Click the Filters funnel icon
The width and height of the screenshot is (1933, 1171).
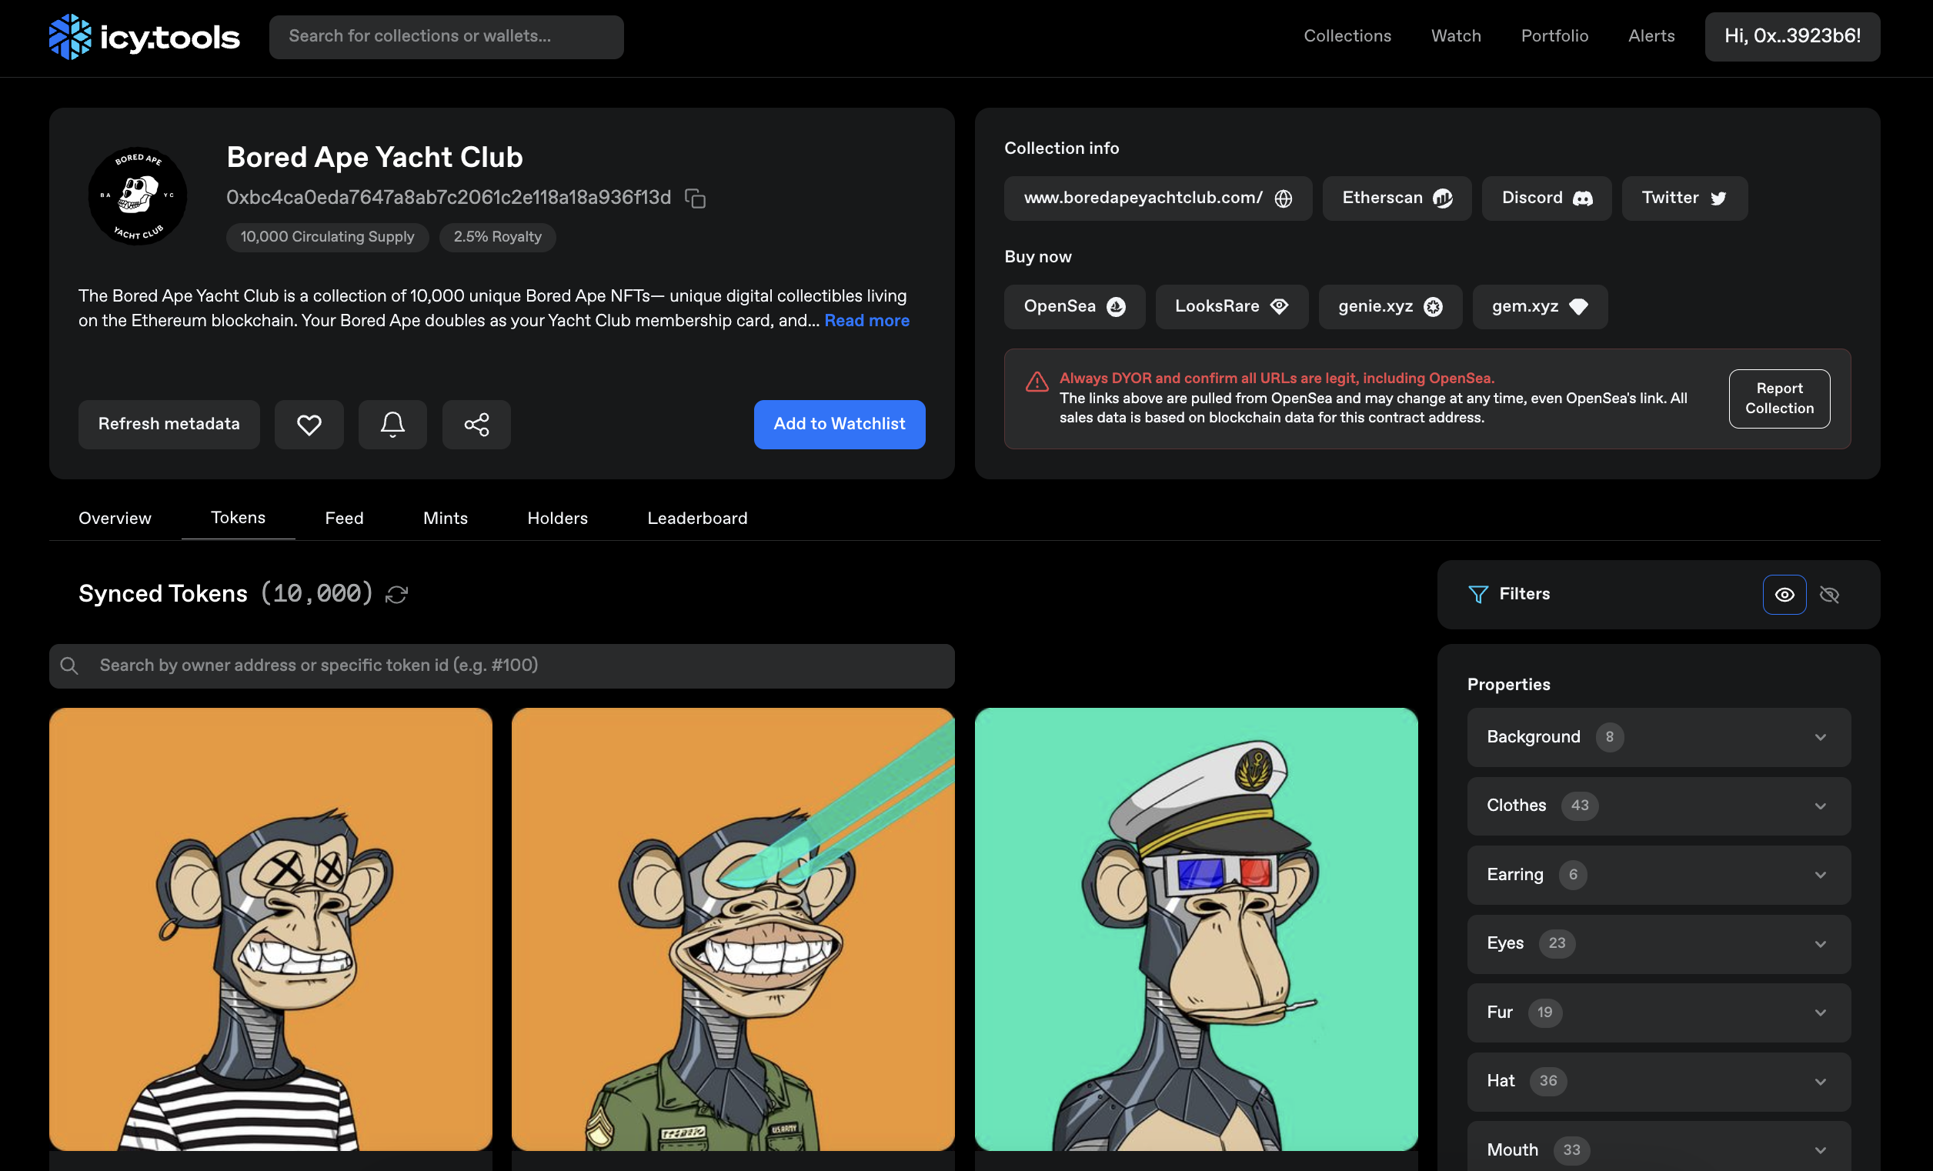point(1478,595)
